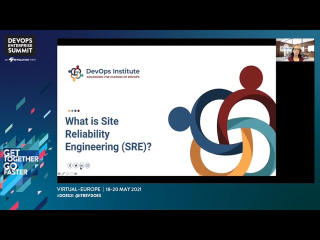Click the large interlocking figures graphic
The width and height of the screenshot is (320, 240).
[x=222, y=121]
